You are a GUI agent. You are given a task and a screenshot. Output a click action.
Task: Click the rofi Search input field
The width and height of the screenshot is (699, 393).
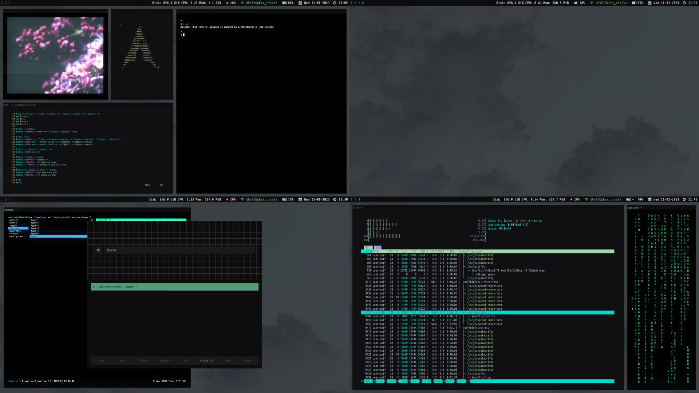pos(178,250)
